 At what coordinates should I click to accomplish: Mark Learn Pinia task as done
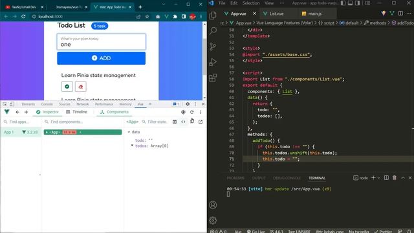coord(67,87)
